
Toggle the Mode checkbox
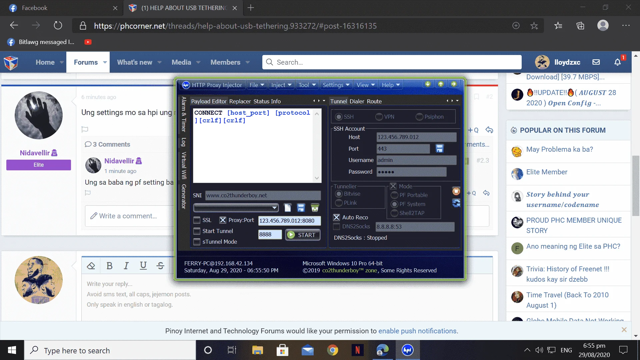pos(393,186)
